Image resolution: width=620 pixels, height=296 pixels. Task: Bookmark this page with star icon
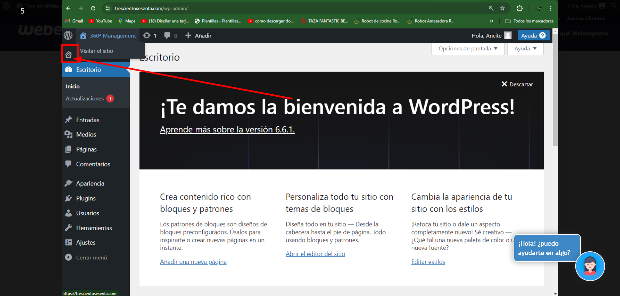502,8
